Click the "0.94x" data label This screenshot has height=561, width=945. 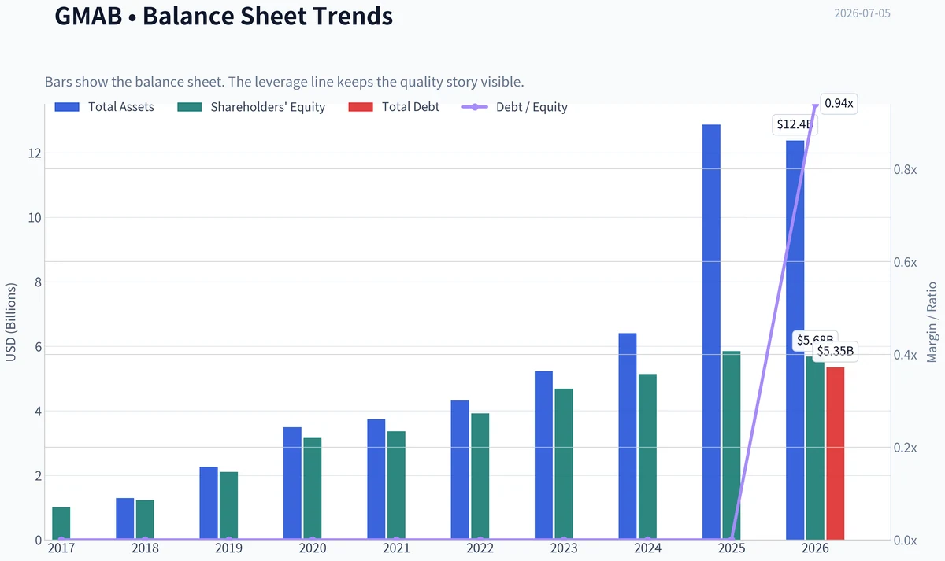[x=839, y=104]
